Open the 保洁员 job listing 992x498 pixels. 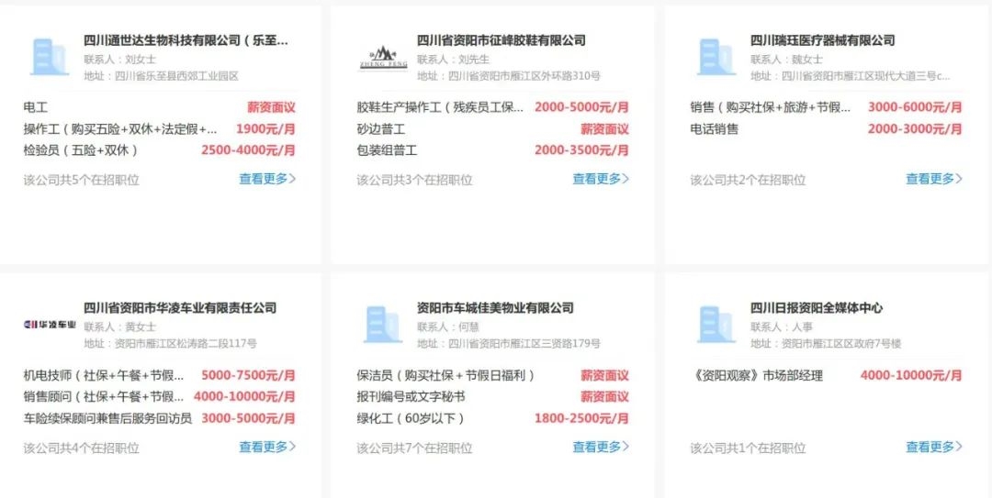(446, 375)
